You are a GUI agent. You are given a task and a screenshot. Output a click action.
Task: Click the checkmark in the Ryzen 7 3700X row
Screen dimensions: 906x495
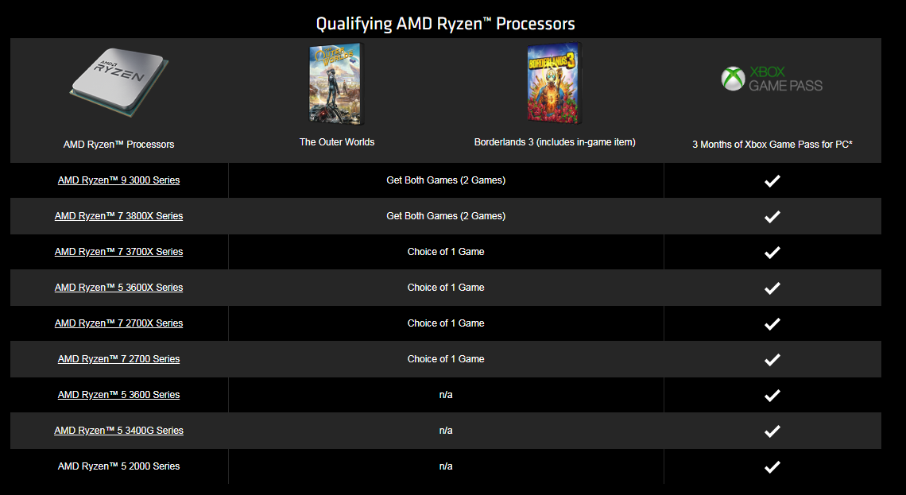coord(772,253)
